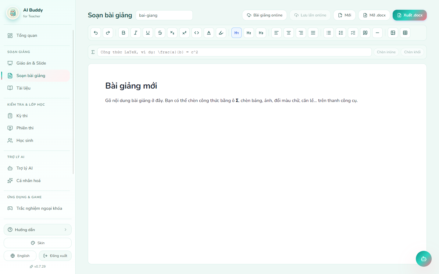Toggle italic formatting
439x274 pixels.
[x=136, y=33]
